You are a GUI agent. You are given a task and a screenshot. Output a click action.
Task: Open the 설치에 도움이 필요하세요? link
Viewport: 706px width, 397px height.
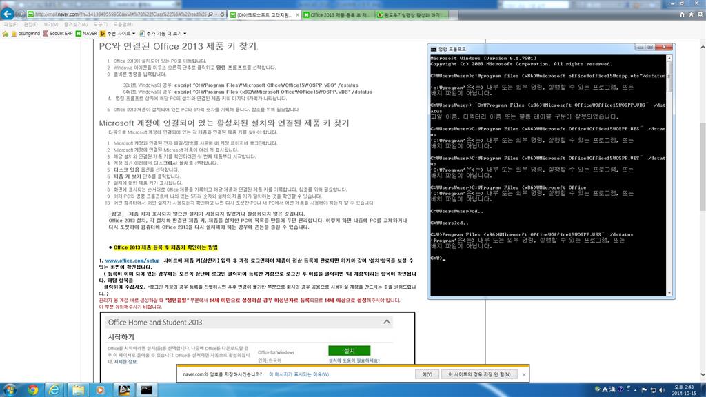(354, 360)
